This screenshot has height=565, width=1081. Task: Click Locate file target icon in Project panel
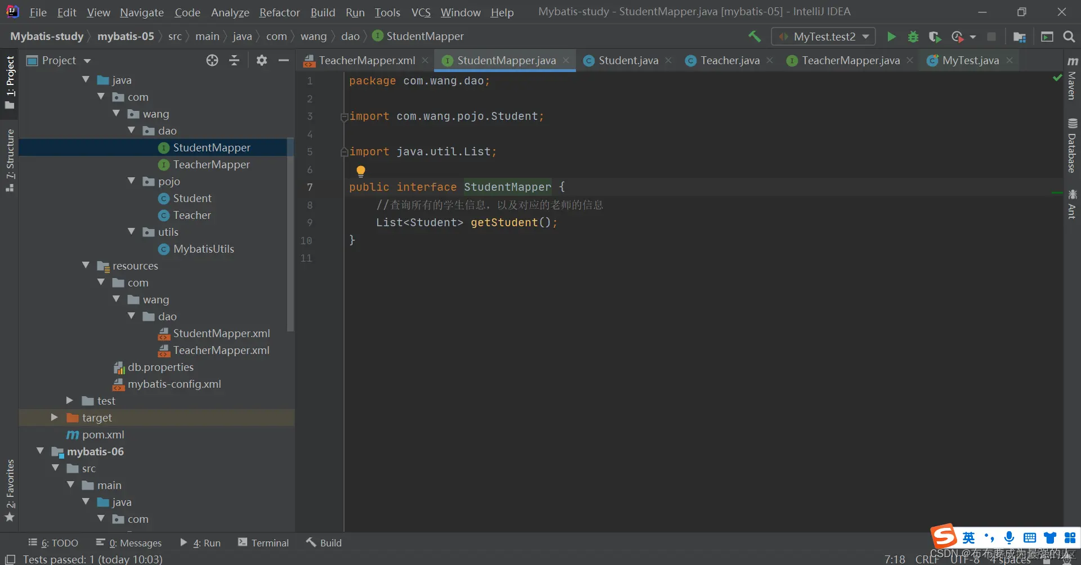[212, 60]
